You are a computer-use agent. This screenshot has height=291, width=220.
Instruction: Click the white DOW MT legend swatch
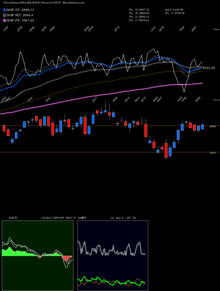[x=4, y=15]
